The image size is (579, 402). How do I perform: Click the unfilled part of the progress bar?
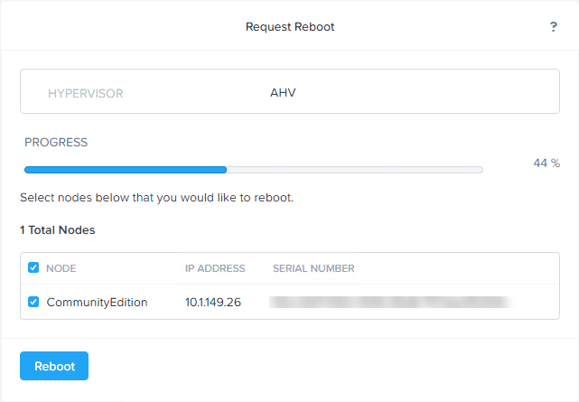[x=354, y=169]
